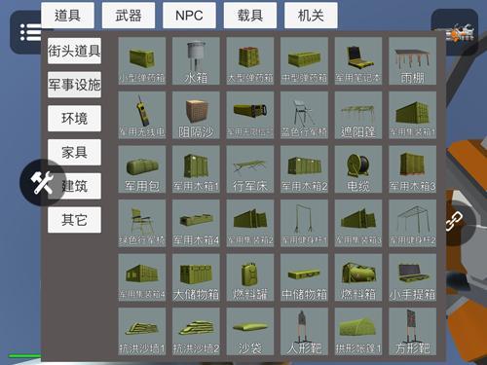
Task: Pick the 军用集装箱1 container item
Action: tap(412, 115)
